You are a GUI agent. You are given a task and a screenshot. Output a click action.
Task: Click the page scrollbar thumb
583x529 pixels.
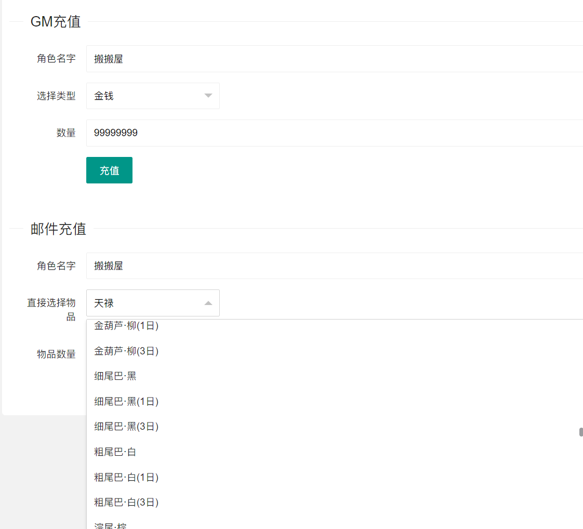pyautogui.click(x=581, y=432)
